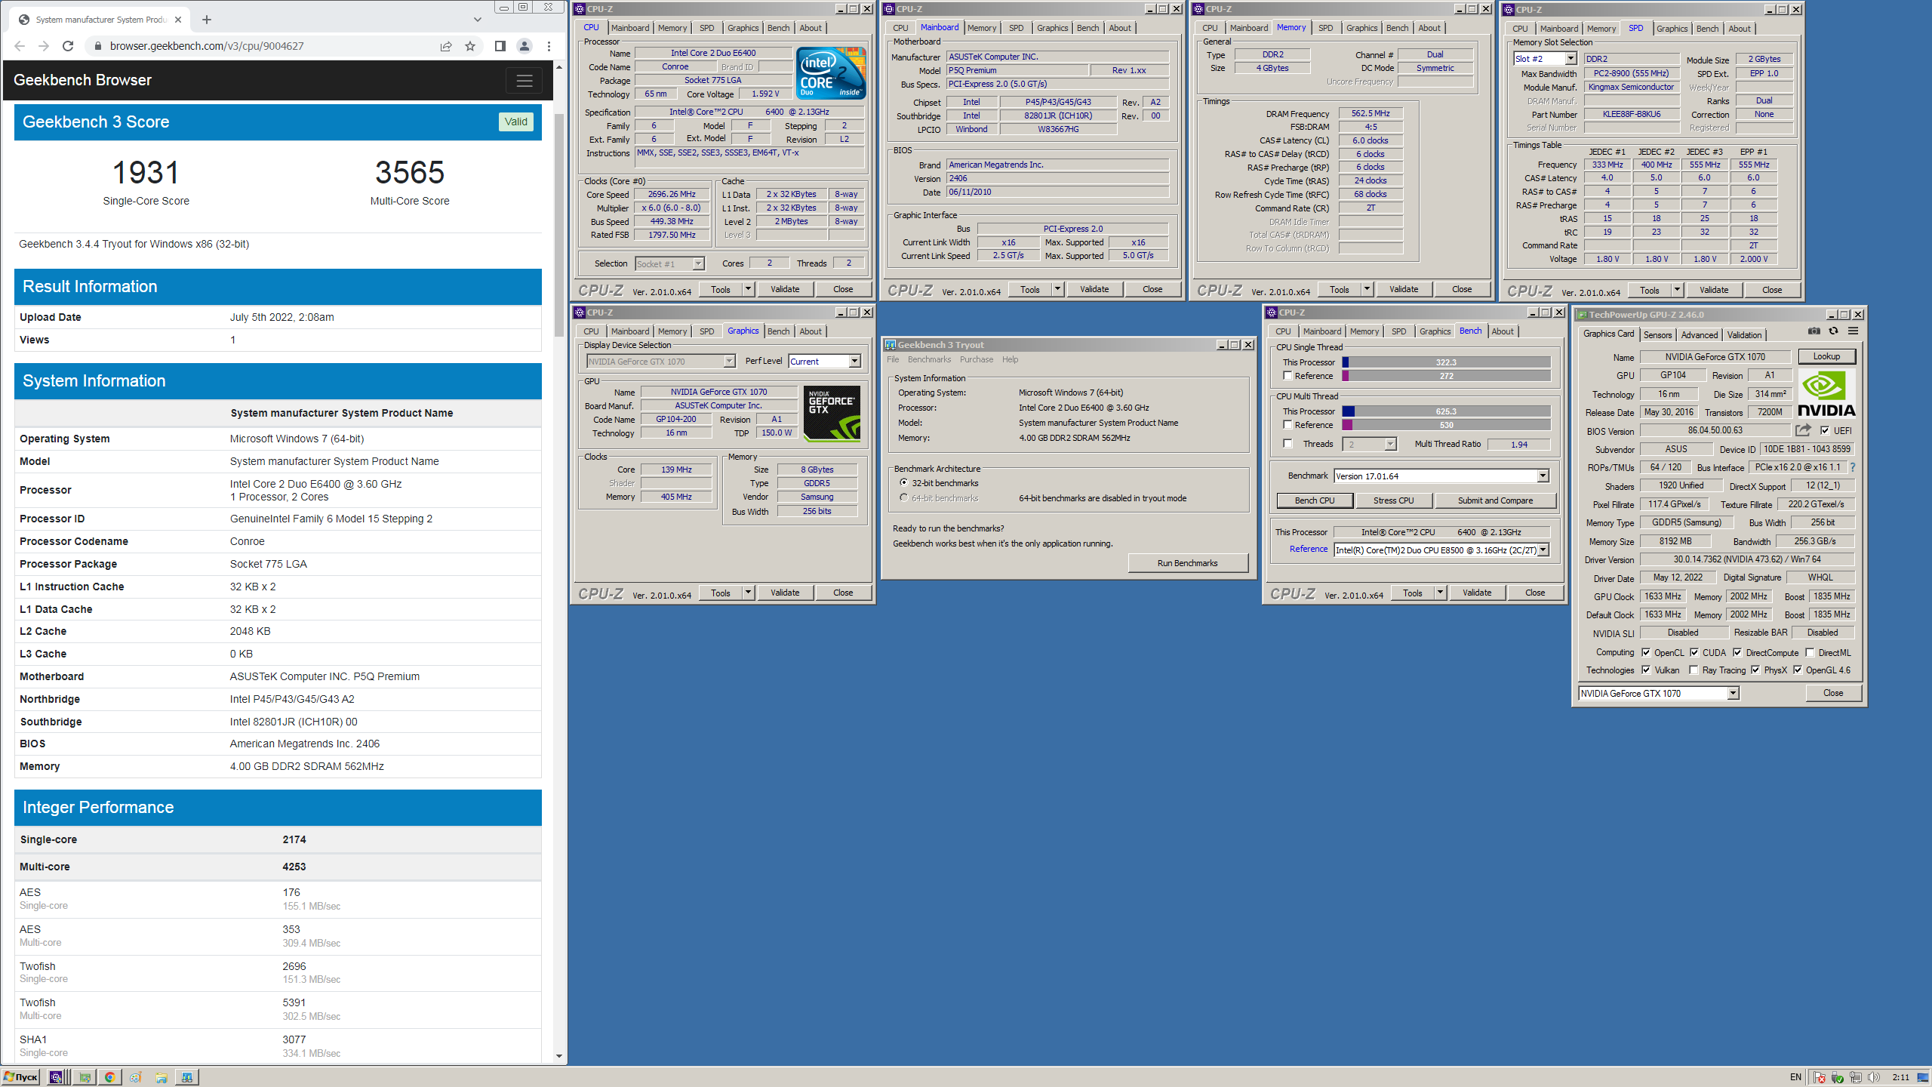Open the Benchmarks menu in Geekbench
1932x1087 pixels.
point(930,359)
